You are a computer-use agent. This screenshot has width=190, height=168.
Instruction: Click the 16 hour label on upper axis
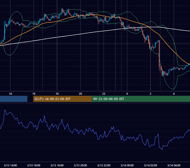pyautogui.click(x=34, y=94)
